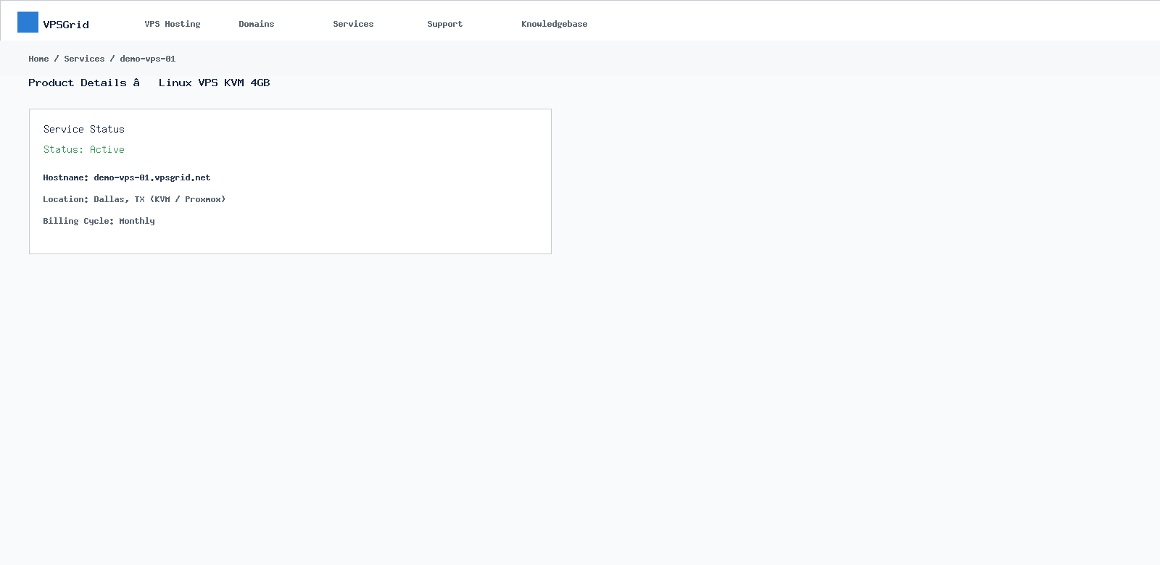Screen dimensions: 1160x565
Task: Click the blue VPSGrid logo square
Action: pos(28,22)
